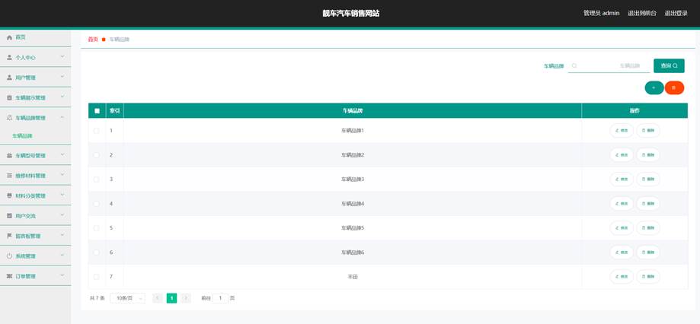
Task: Select page 1 in pagination
Action: point(171,298)
